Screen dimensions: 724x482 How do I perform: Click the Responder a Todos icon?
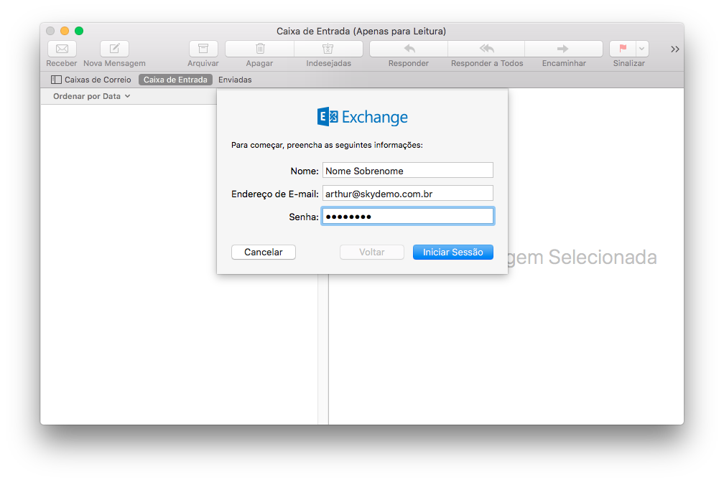tap(486, 49)
